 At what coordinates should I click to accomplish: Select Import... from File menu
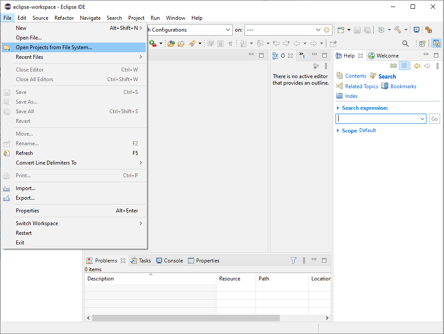(x=74, y=188)
